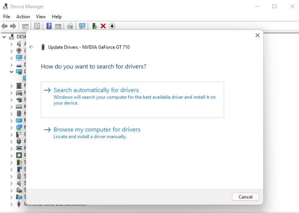The image size is (299, 213).
Task: Select the Print queues printer icon
Action: 19,148
